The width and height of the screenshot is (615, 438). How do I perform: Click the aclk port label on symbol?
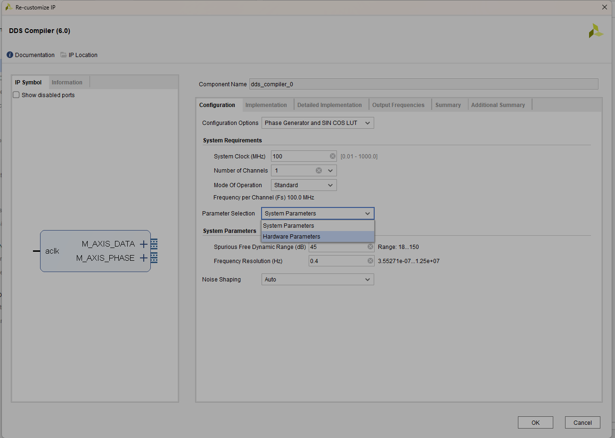coord(52,251)
